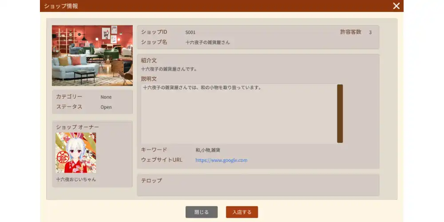This screenshot has height=222, width=444.
Task: Click the ショップ名 label
Action: (154, 42)
